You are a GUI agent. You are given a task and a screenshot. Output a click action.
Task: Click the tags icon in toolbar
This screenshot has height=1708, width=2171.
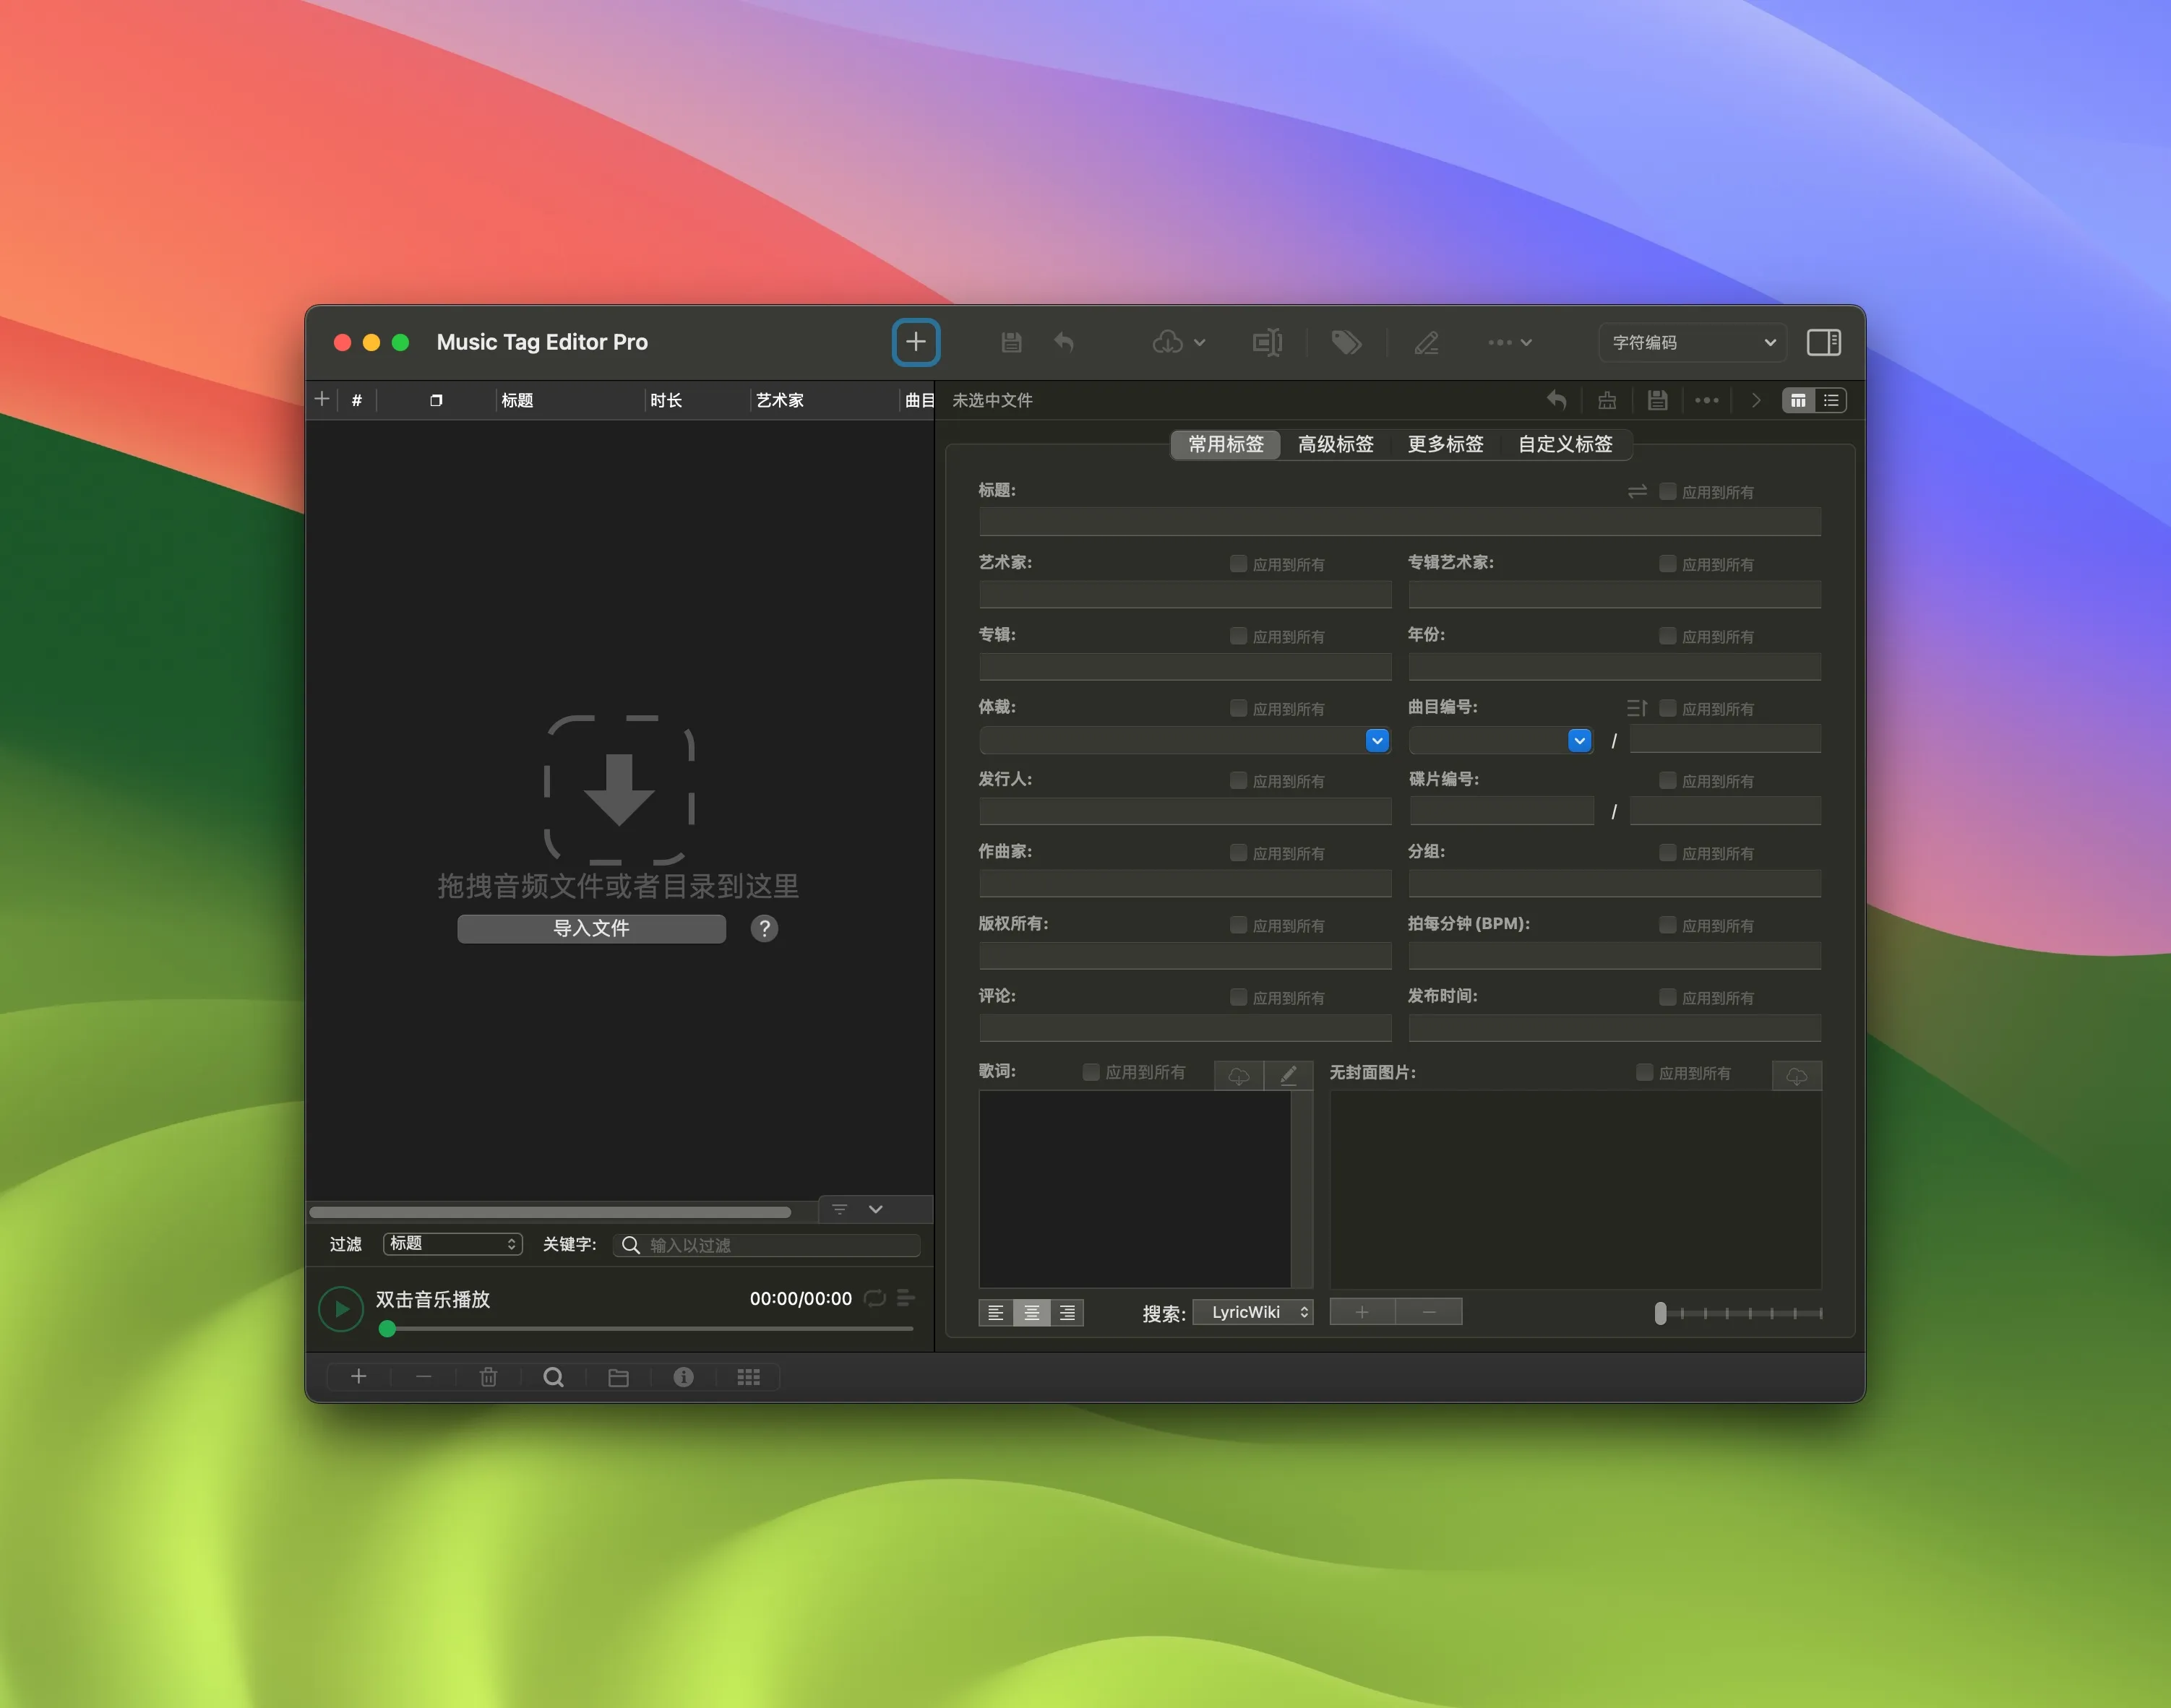[x=1346, y=342]
